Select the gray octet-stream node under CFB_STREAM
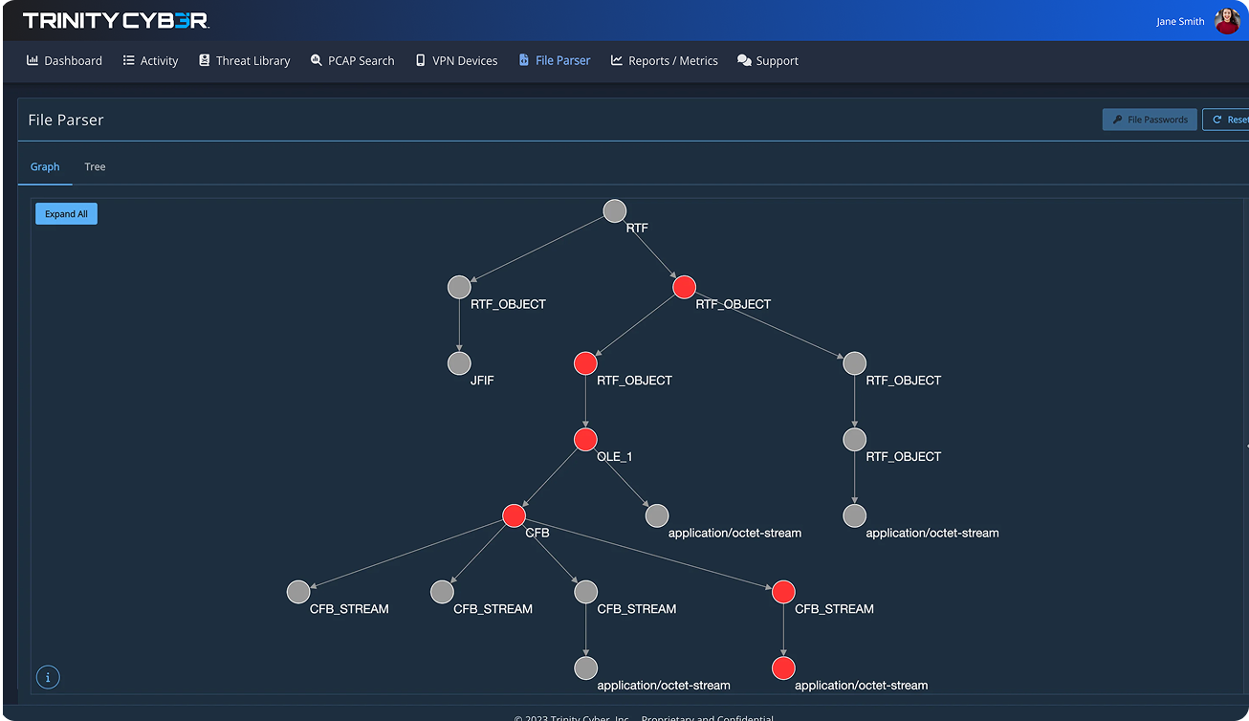 point(586,667)
